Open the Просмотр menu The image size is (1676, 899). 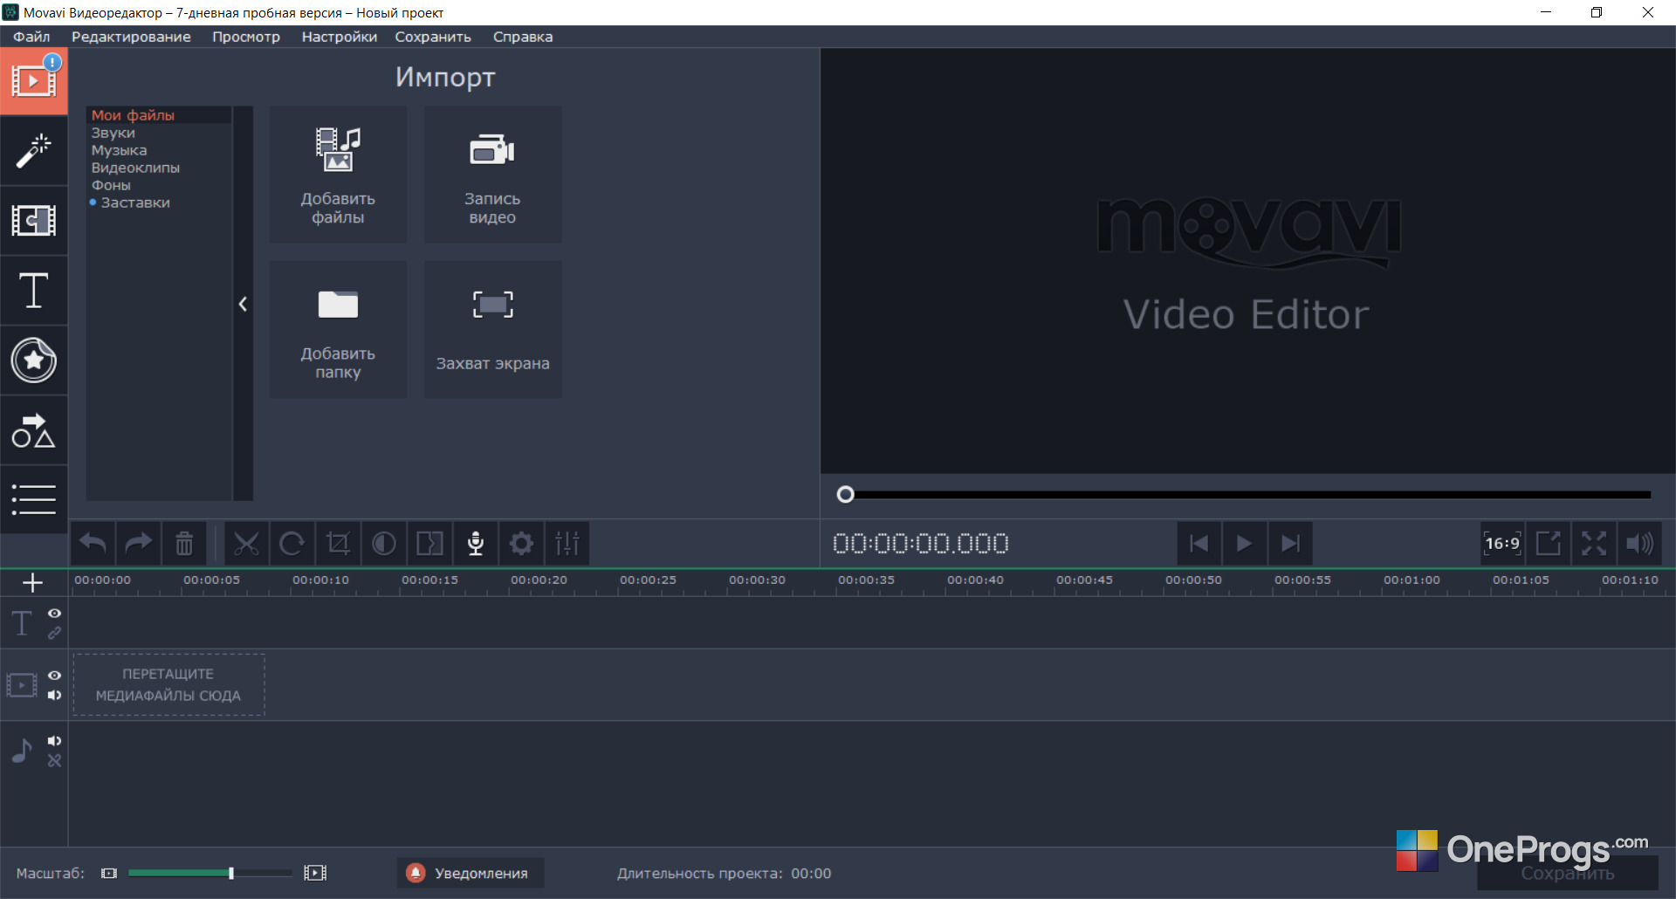pos(246,37)
